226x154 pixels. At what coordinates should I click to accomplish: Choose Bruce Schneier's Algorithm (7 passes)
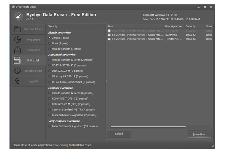coord(72,115)
